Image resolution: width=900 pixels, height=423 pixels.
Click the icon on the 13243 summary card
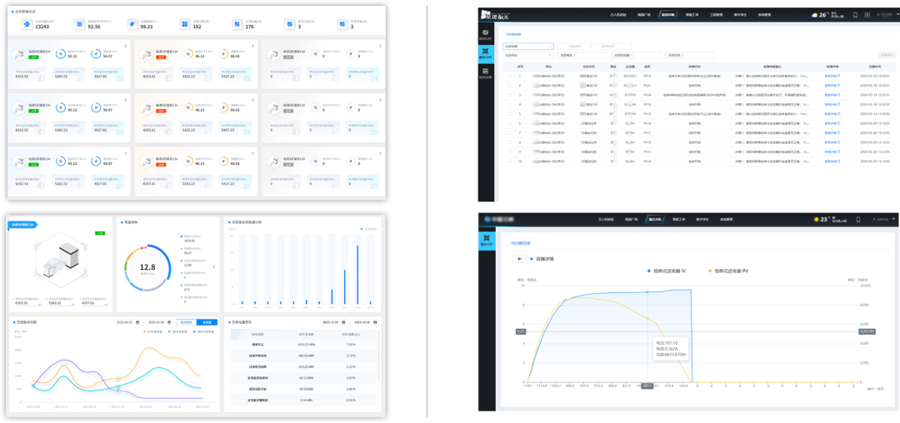point(27,23)
